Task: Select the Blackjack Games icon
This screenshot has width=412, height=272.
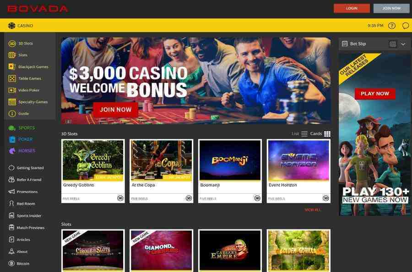Action: (12, 67)
